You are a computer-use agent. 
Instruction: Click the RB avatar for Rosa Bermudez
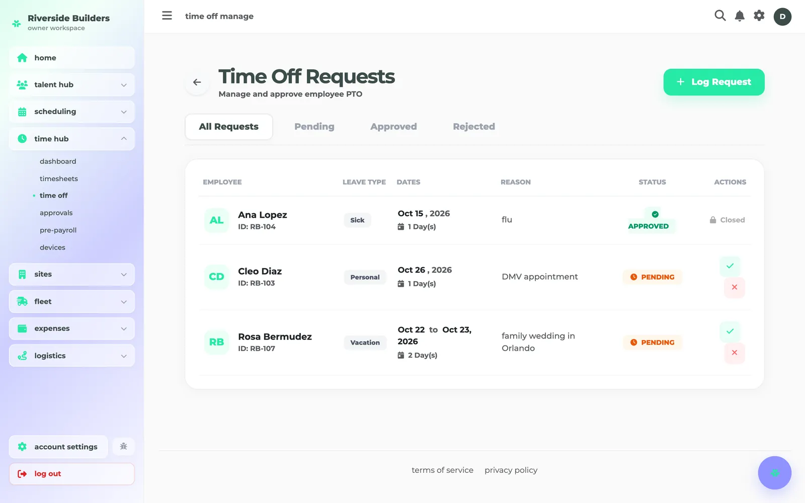pyautogui.click(x=216, y=342)
